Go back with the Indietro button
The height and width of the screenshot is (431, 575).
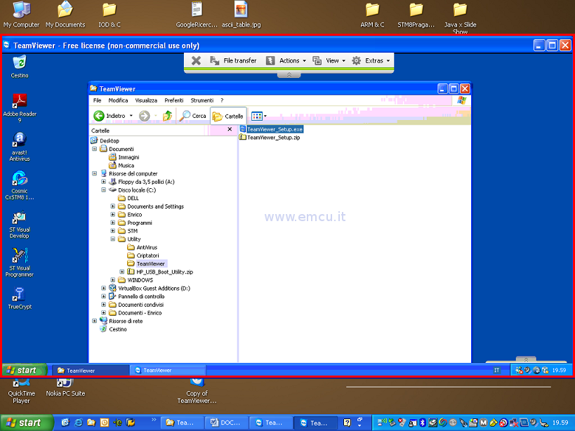click(x=110, y=116)
